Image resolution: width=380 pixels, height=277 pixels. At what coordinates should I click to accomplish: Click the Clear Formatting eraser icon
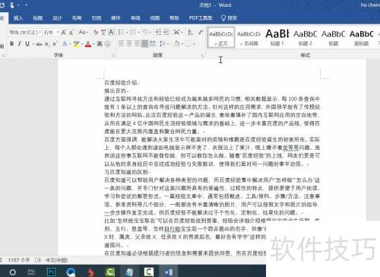coord(96,32)
